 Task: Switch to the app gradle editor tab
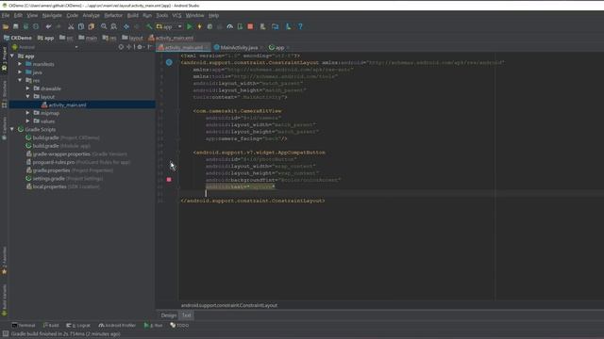click(x=279, y=48)
